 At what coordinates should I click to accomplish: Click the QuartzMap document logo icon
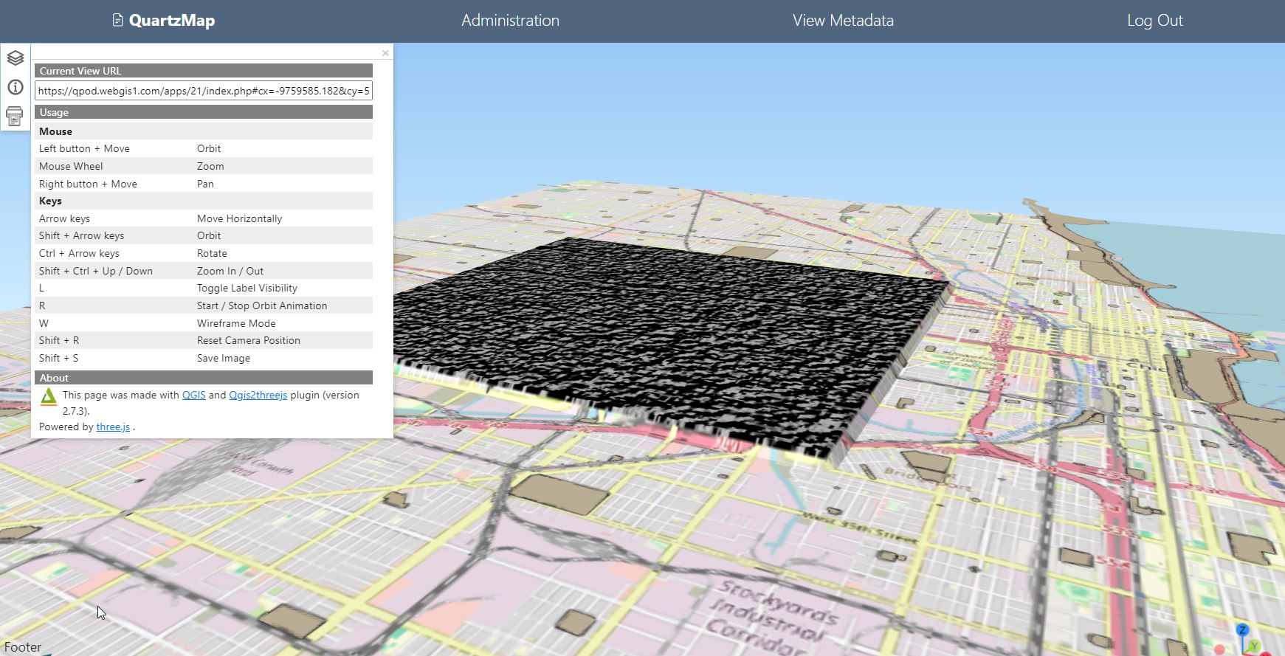[117, 20]
